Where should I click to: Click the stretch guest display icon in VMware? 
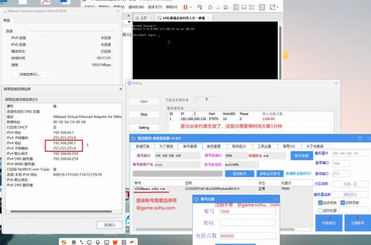tap(272, 7)
